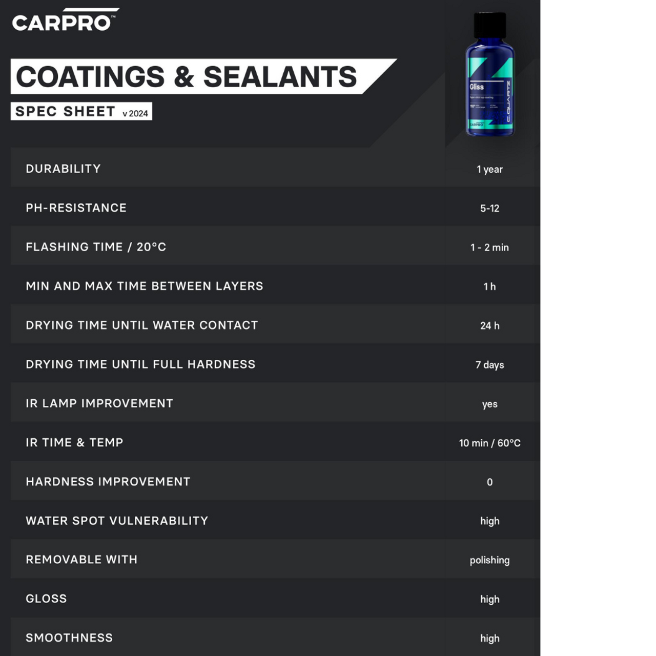This screenshot has height=656, width=656.
Task: Select the FLASHING TIME / 20°C label
Action: pyautogui.click(x=96, y=247)
